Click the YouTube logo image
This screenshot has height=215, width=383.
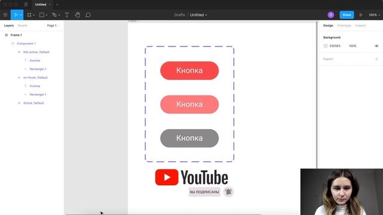tap(191, 177)
